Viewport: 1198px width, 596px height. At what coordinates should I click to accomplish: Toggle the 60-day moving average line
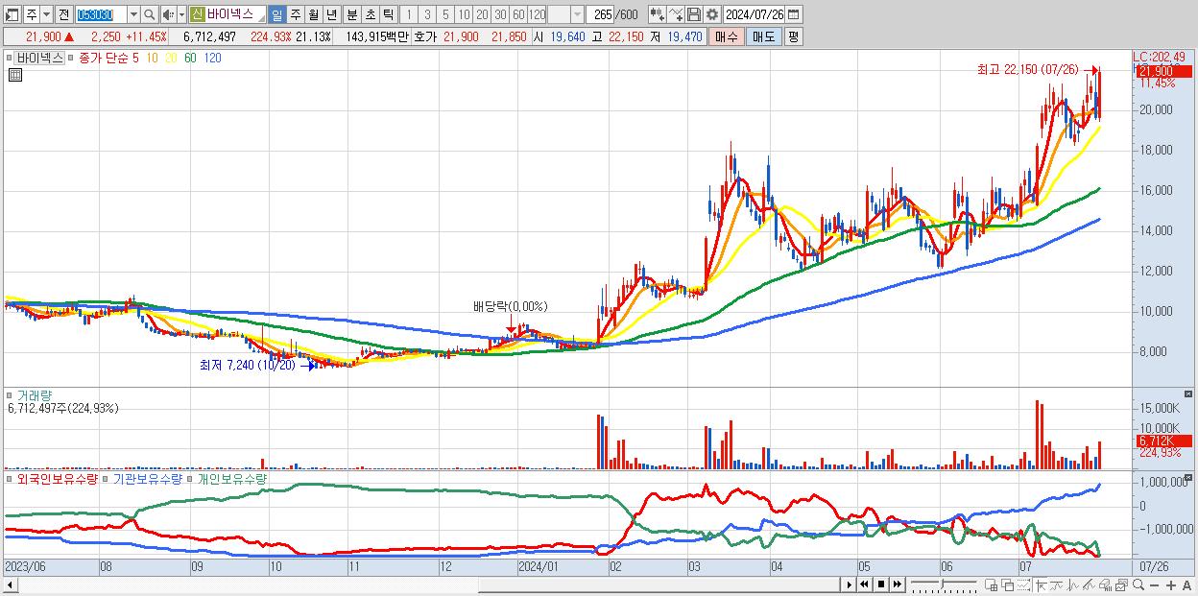190,58
